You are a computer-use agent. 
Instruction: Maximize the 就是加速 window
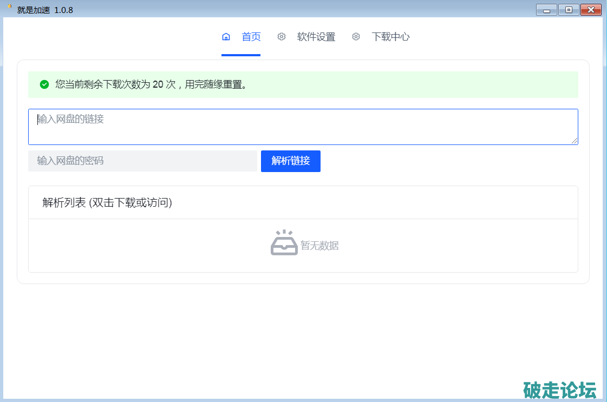tap(569, 10)
